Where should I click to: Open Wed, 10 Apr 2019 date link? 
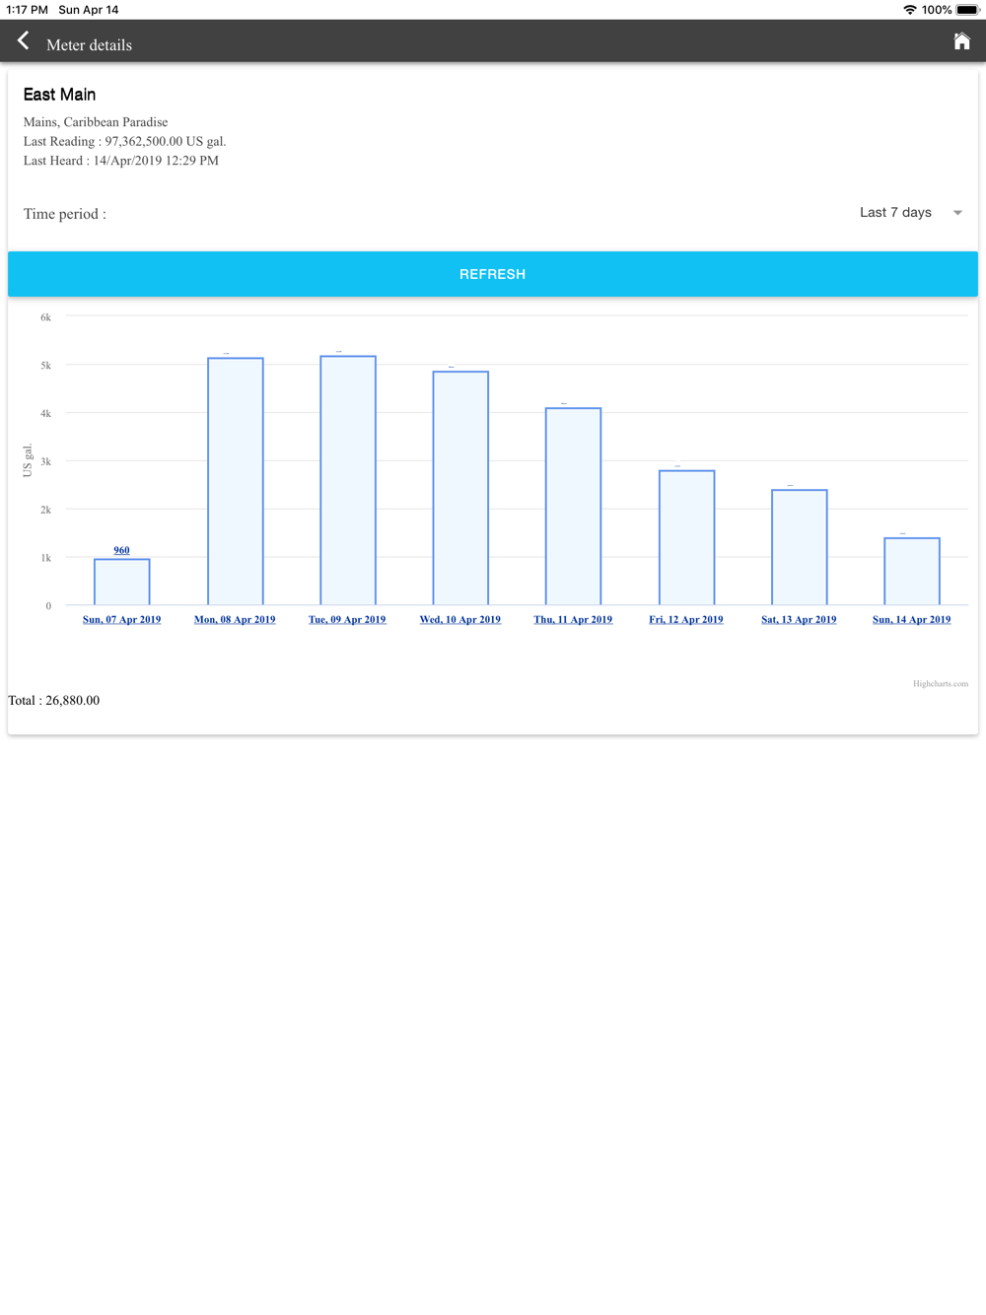460,620
